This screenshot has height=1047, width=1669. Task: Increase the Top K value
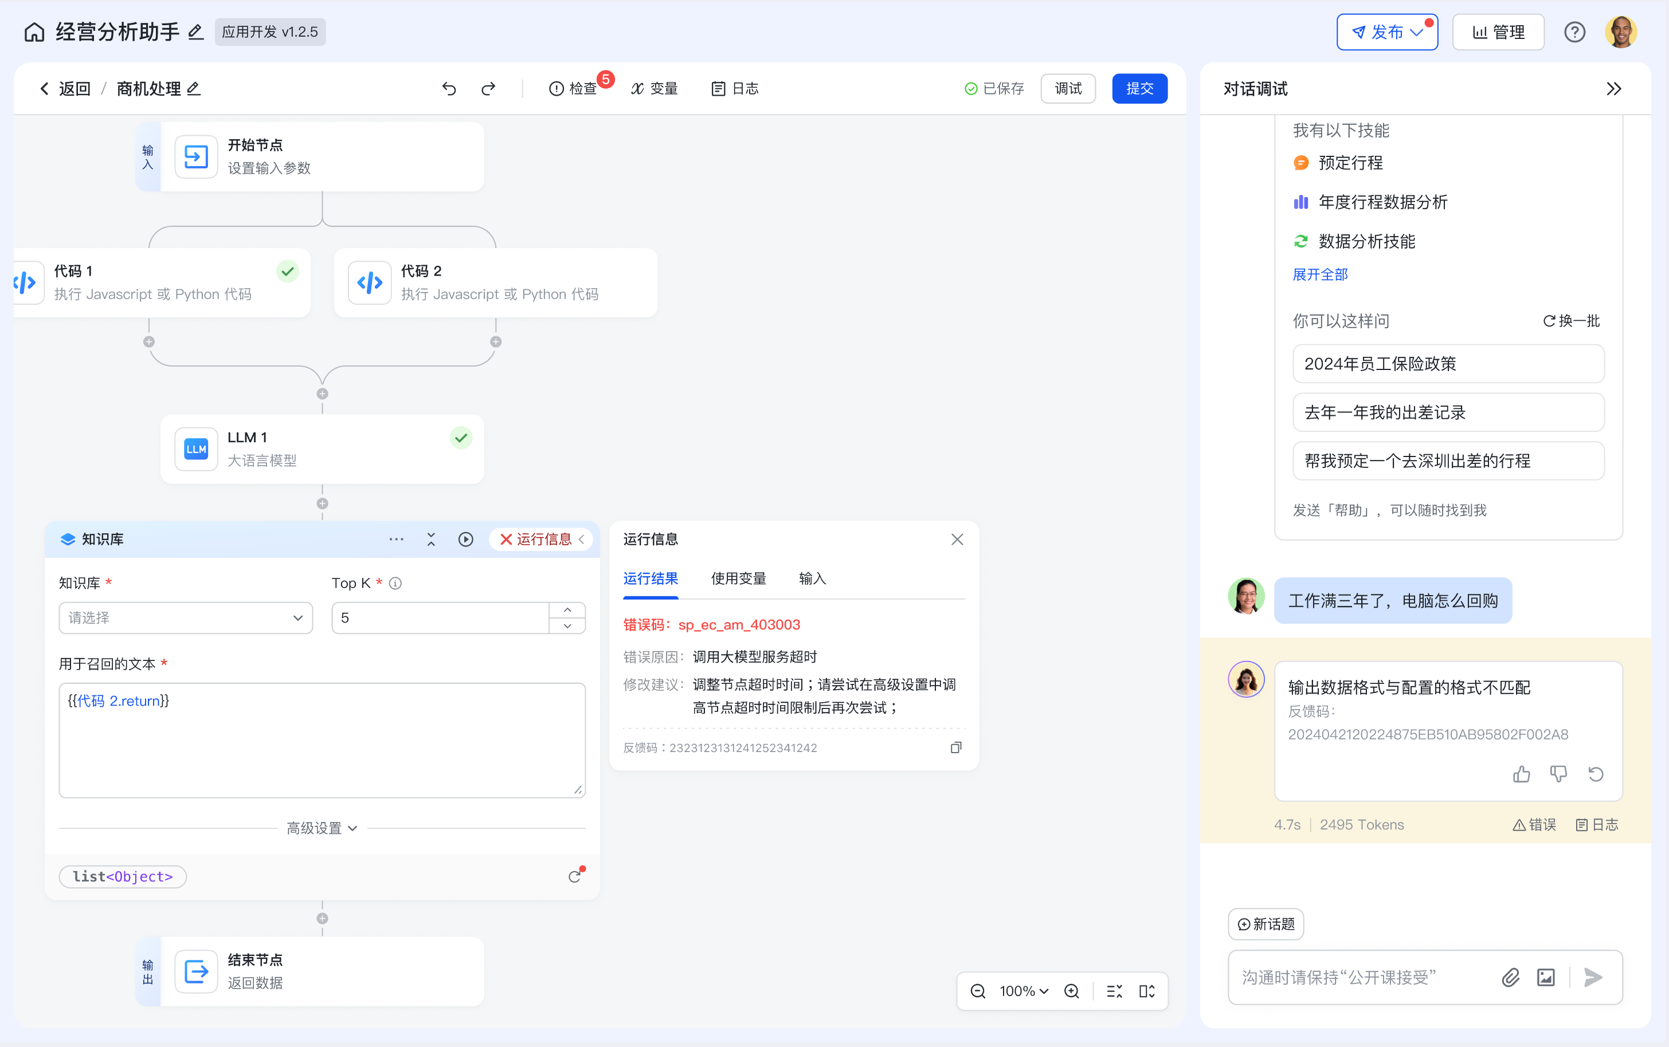tap(567, 610)
